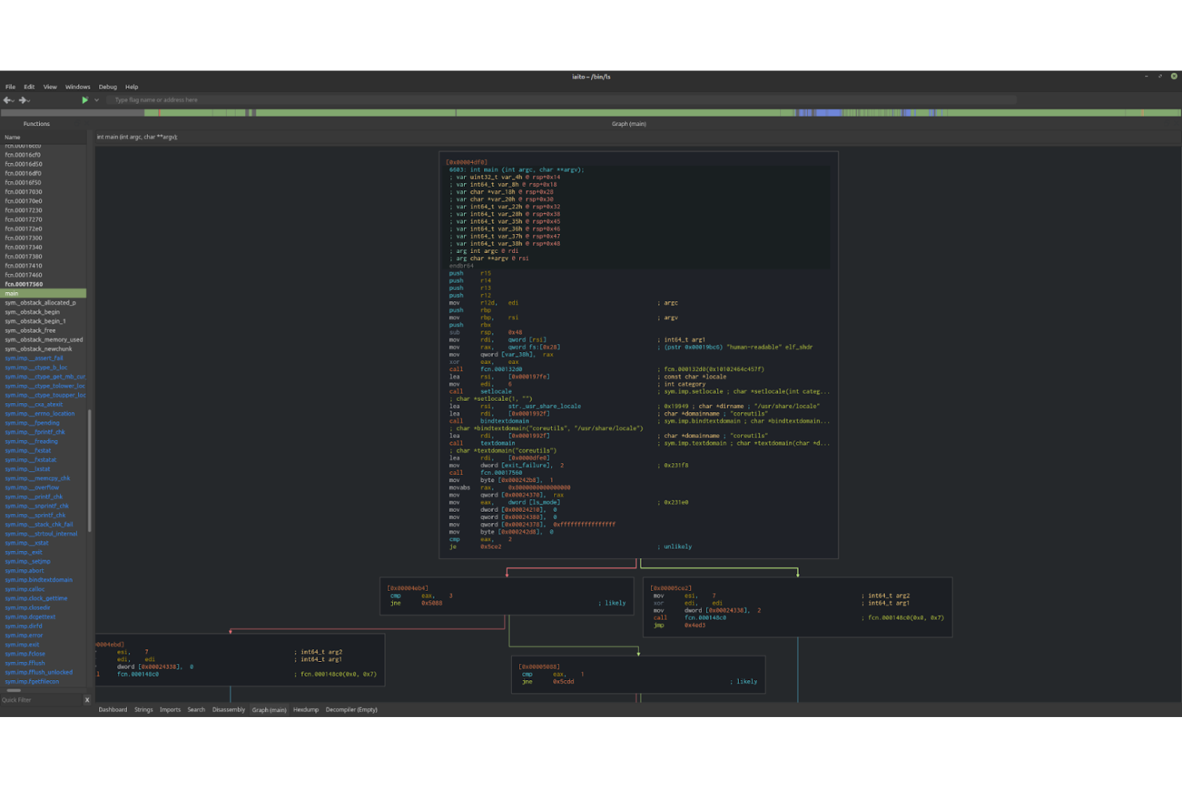Select the main function in the Functions list
Viewport: 1182px width, 788px height.
click(x=12, y=293)
